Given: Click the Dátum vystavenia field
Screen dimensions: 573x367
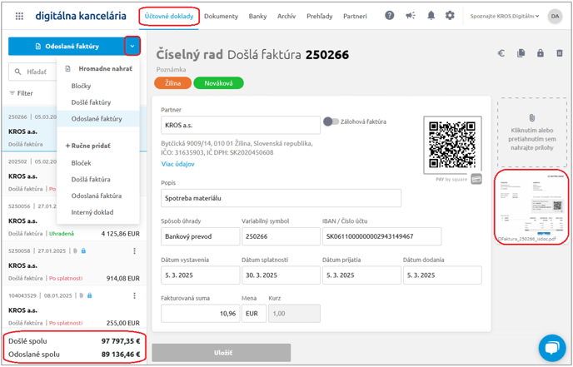Looking at the screenshot, I should (x=200, y=275).
